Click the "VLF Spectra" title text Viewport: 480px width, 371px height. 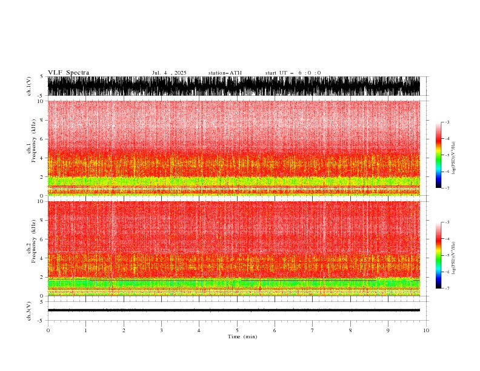tap(68, 73)
